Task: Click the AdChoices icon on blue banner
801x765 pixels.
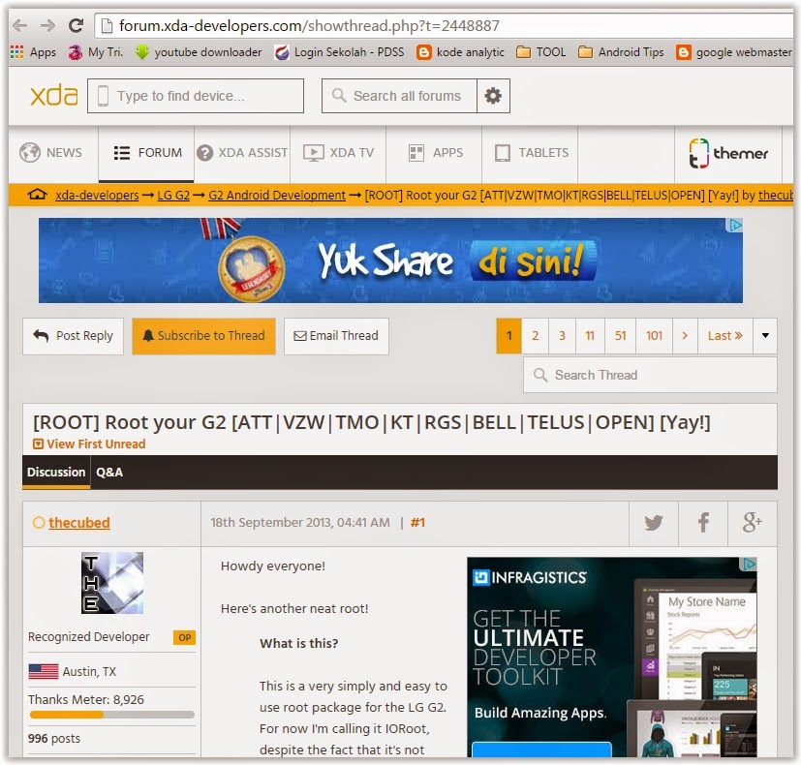Action: click(735, 226)
